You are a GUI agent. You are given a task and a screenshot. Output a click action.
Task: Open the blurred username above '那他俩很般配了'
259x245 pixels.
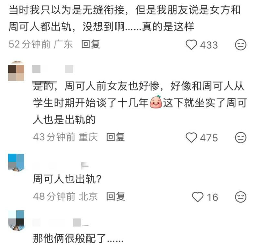pos(61,222)
